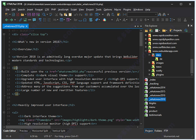Click the Undo arrow icon
The width and height of the screenshot is (196, 140).
pyautogui.click(x=76, y=15)
